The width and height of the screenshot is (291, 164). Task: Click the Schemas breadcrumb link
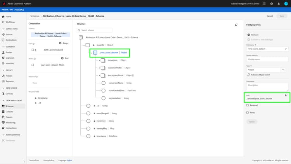pos(35,16)
